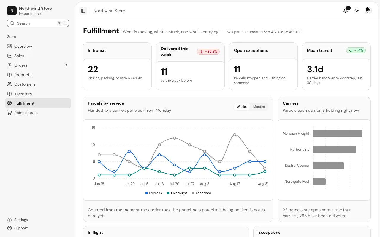Click the Harbor Line bar
The height and width of the screenshot is (237, 380).
point(335,150)
